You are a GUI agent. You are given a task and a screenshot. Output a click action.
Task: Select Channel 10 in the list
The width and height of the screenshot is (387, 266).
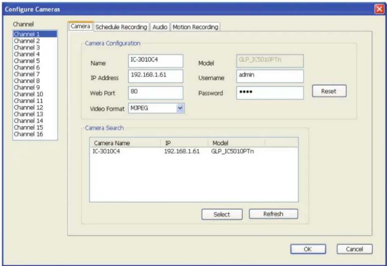(35, 94)
